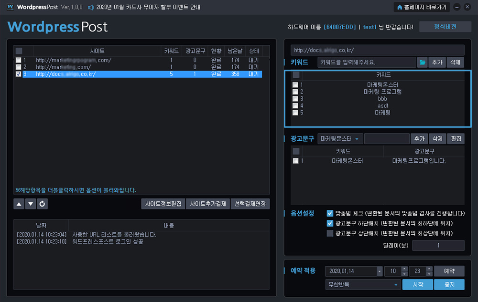
Task: Check site row 1 checkbox
Action: 19,60
